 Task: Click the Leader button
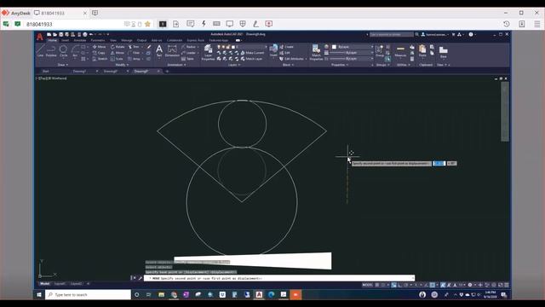point(189,53)
